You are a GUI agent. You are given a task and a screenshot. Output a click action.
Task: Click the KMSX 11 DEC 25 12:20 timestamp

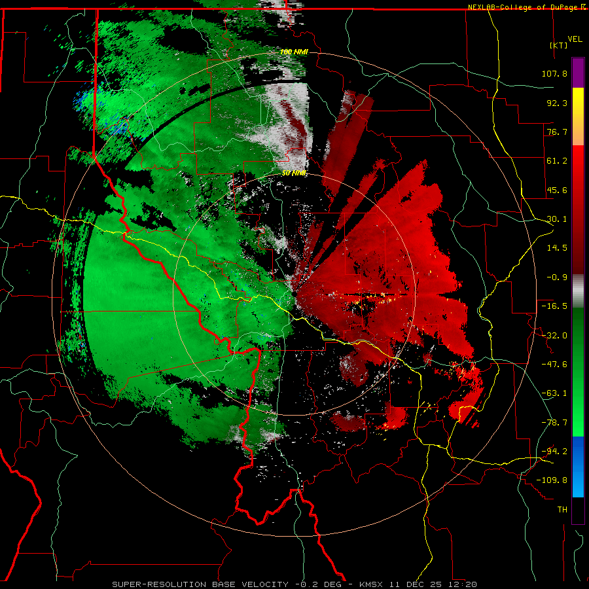coord(418,584)
